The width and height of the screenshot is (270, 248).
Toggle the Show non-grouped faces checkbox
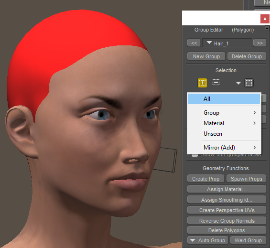[194, 155]
